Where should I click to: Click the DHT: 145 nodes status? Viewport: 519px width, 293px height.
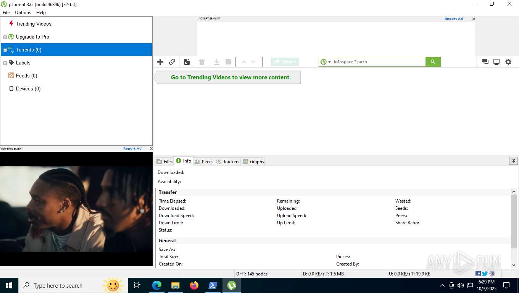(252, 274)
